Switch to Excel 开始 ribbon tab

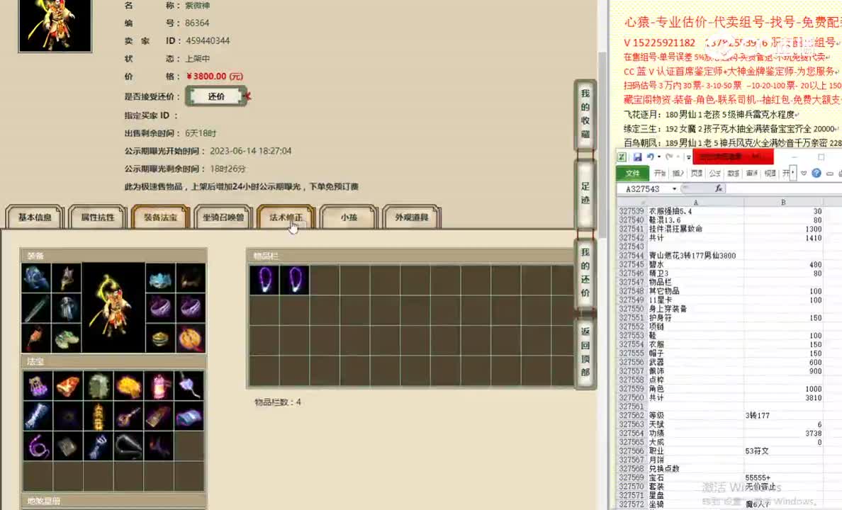coord(660,173)
